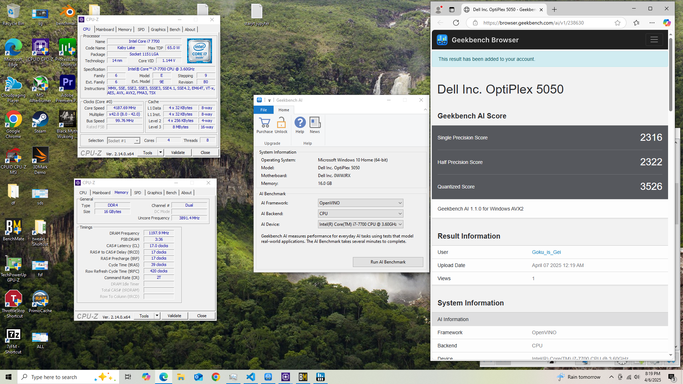Refresh the Edge browser page
The height and width of the screenshot is (384, 683).
click(x=456, y=23)
